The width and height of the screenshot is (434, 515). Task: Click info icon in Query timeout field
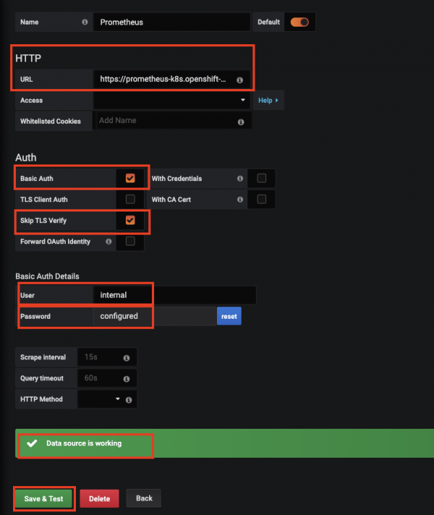click(127, 379)
